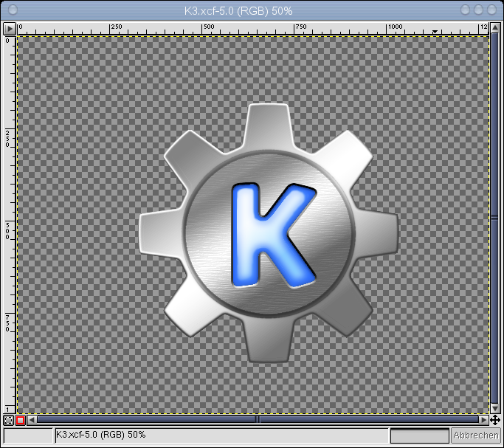Click the blue K letter in the gear
This screenshot has height=448, width=504.
pos(273,235)
